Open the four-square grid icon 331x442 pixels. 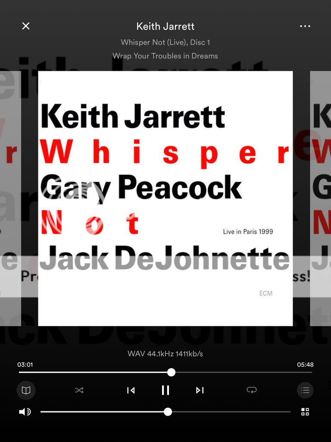pos(305,412)
